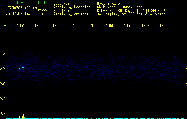This screenshot has height=119, width=187.
Task: Click the kHz axis unit label
Action: coord(3,24)
